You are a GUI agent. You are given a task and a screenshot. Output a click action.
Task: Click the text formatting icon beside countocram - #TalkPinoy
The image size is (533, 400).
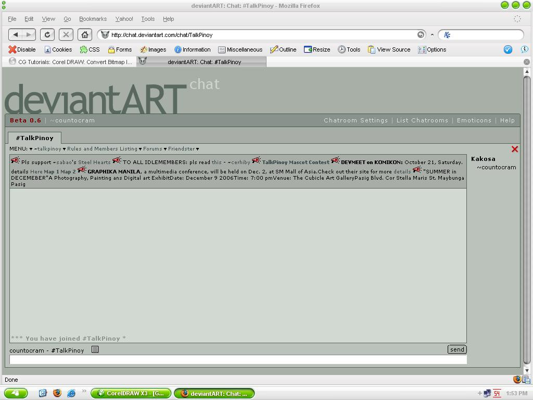[x=95, y=349]
